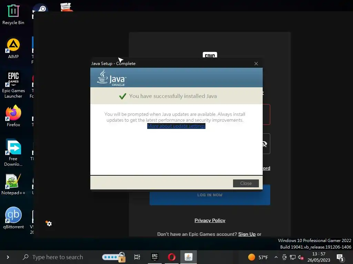Unmute the volume tray icon
Image resolution: width=353 pixels, height=264 pixels.
pos(301,257)
